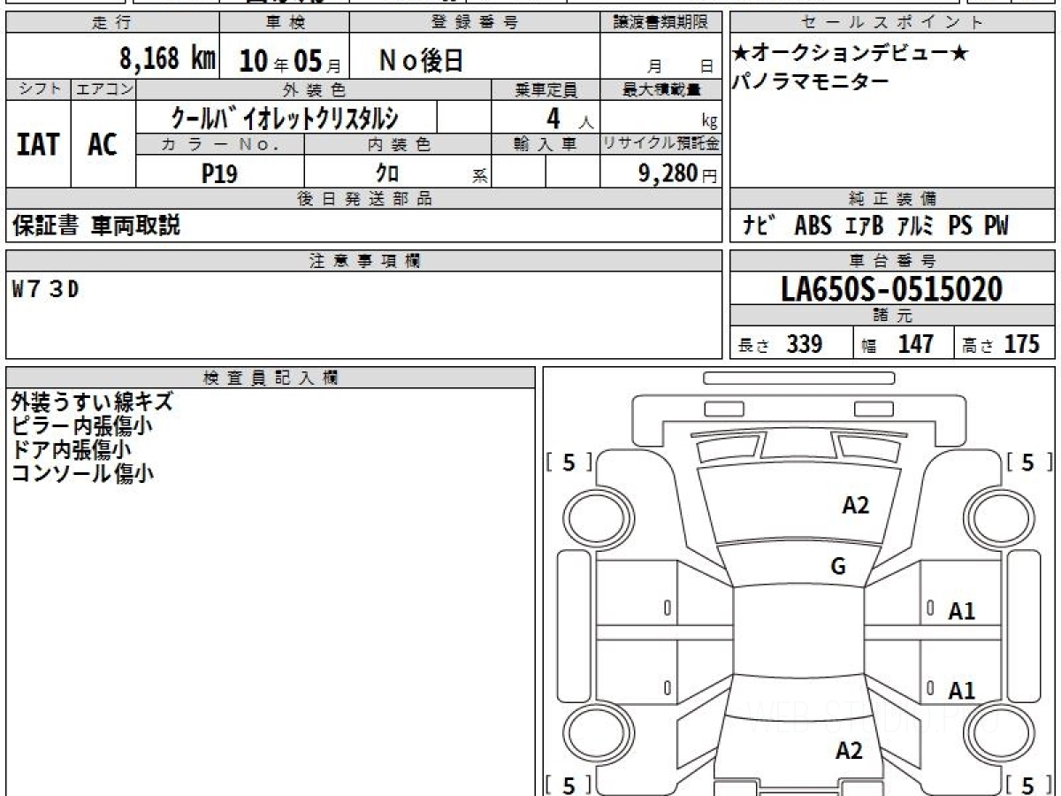The width and height of the screenshot is (1061, 796).
Task: Select the ★オークションデビュー★ line
Action: point(851,55)
